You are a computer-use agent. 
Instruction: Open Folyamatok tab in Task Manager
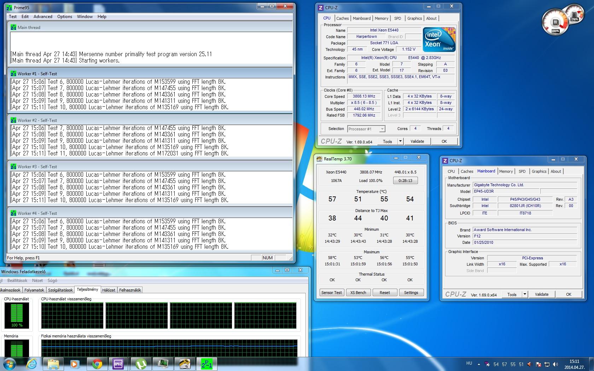(x=34, y=290)
